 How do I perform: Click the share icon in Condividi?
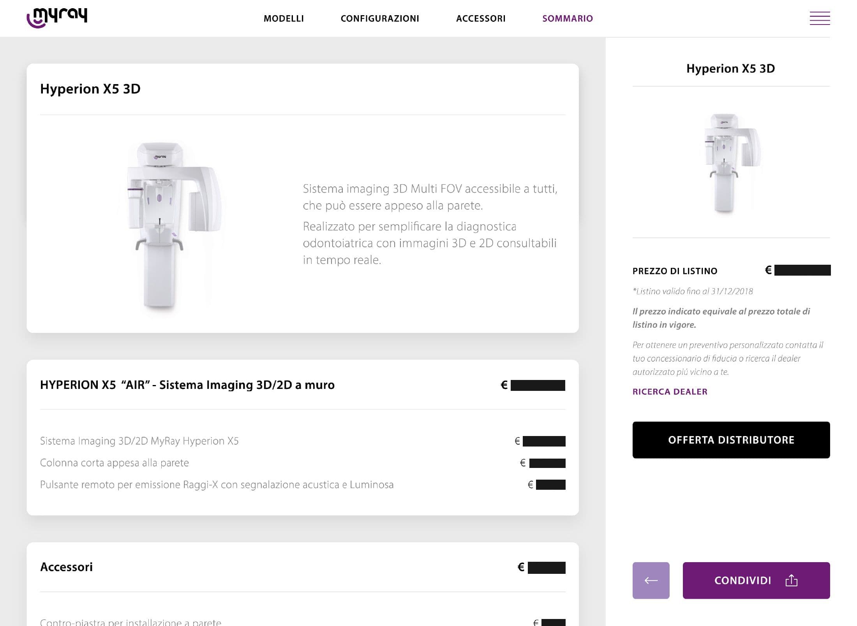791,580
